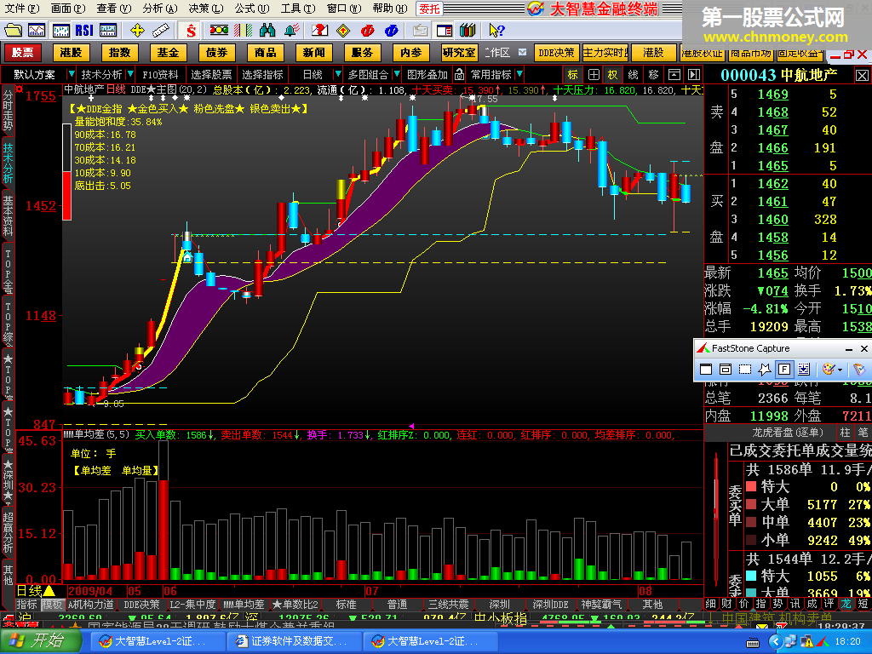Select the candlestick chart icon
The image size is (872, 654).
60,30
